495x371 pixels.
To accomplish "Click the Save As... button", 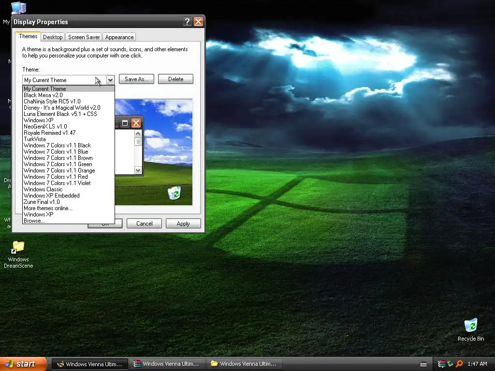I will click(x=136, y=79).
